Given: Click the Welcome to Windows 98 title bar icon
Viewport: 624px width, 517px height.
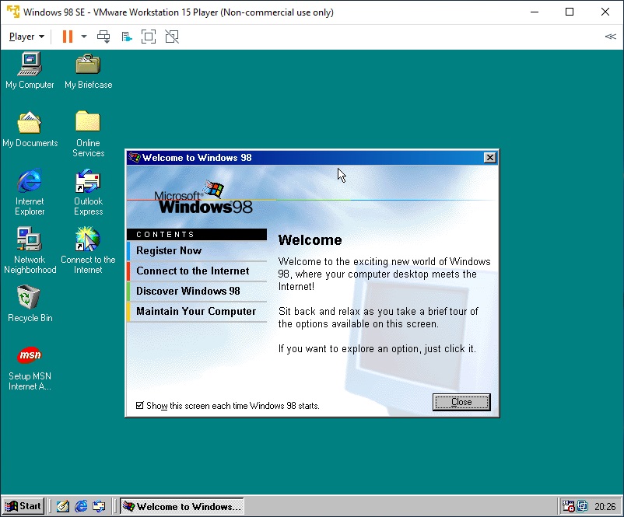Looking at the screenshot, I should click(135, 158).
